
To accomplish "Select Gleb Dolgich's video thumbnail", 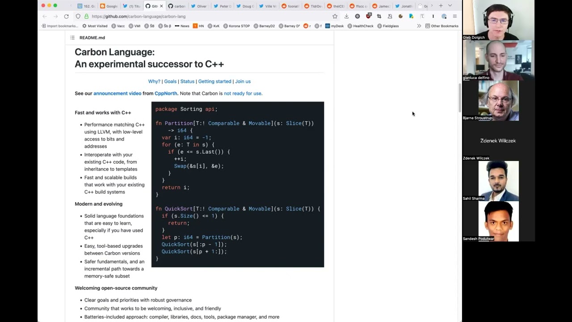I will [499, 20].
